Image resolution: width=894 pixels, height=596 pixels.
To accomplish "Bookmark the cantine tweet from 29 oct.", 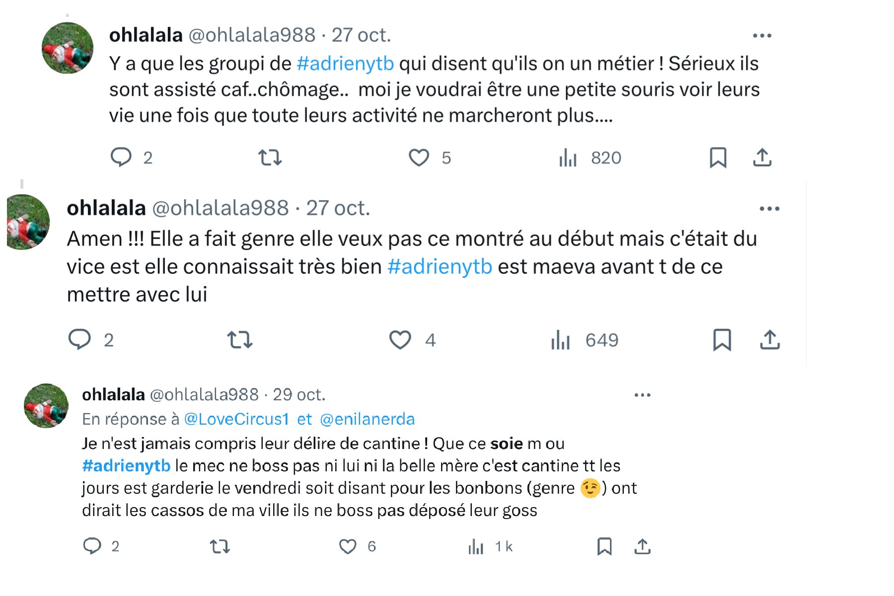I will pos(604,547).
